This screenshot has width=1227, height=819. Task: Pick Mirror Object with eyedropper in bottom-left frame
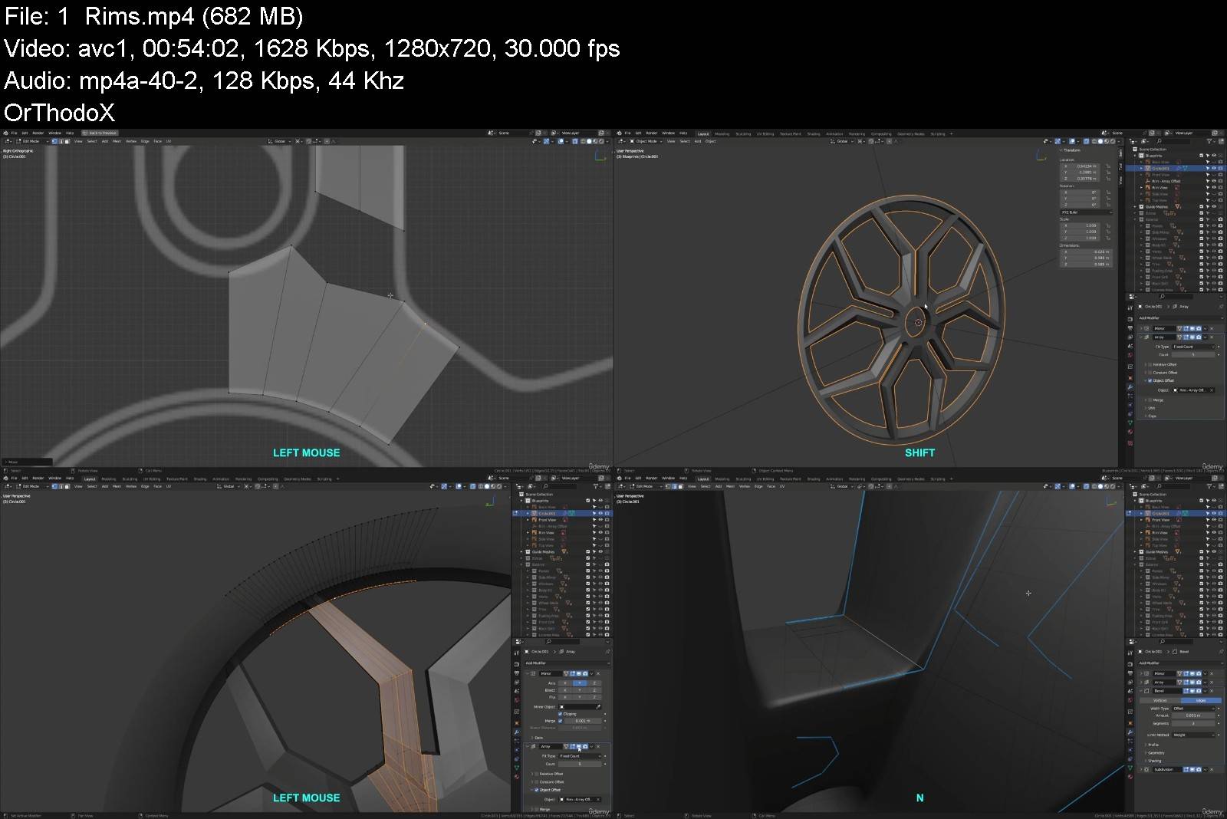click(x=598, y=707)
